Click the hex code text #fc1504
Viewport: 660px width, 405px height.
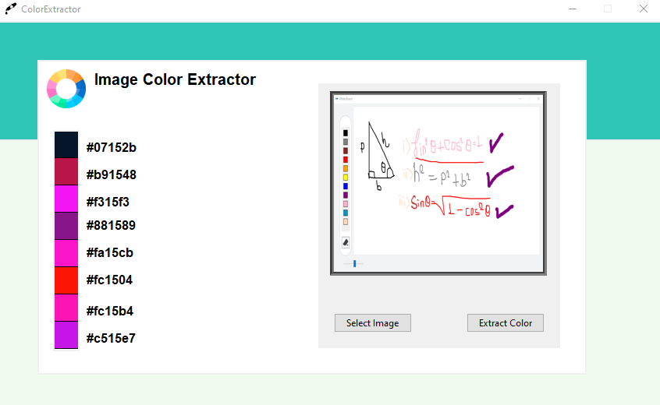(x=109, y=280)
